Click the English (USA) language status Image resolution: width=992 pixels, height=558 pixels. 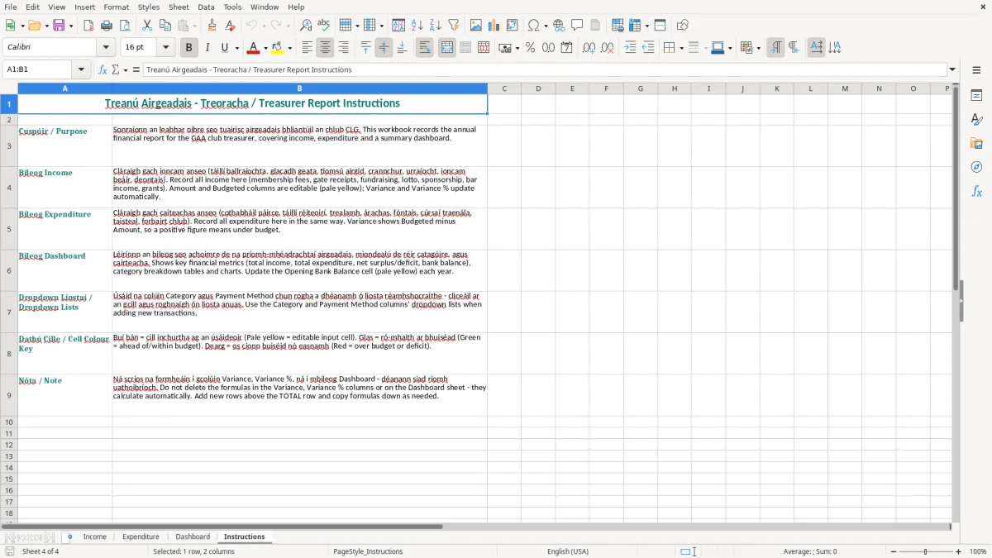[x=567, y=551]
